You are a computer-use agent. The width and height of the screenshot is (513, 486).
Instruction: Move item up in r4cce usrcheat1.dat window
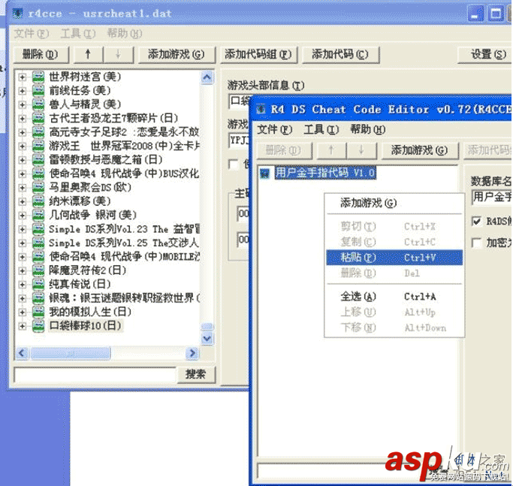point(88,54)
